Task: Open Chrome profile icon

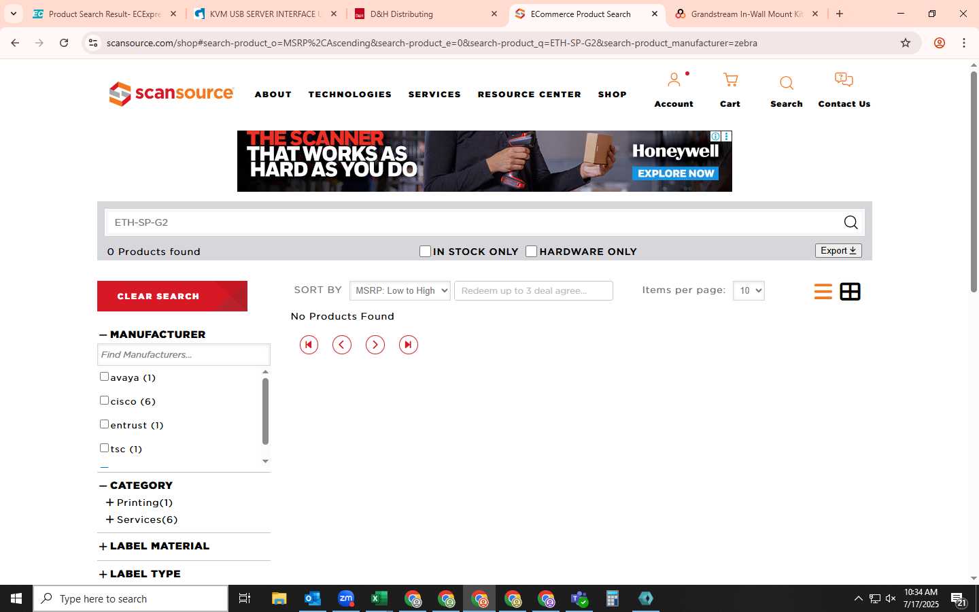Action: point(940,43)
